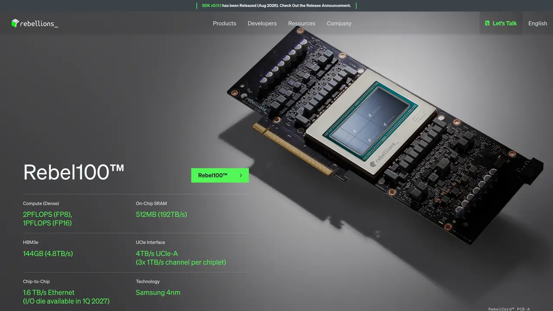Click the Let's Talk button

coord(501,23)
